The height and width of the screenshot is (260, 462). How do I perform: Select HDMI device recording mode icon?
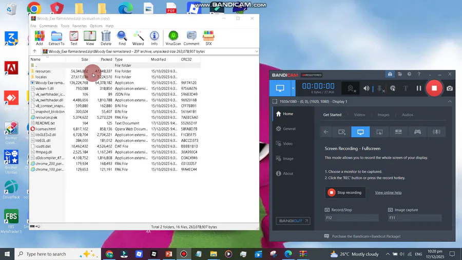tap(398, 132)
